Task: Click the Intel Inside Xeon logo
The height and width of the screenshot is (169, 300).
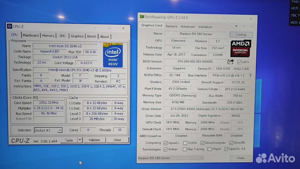Action: pos(113,55)
